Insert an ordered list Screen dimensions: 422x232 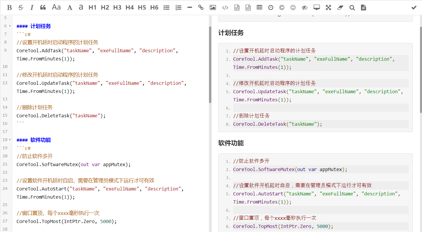(179, 7)
